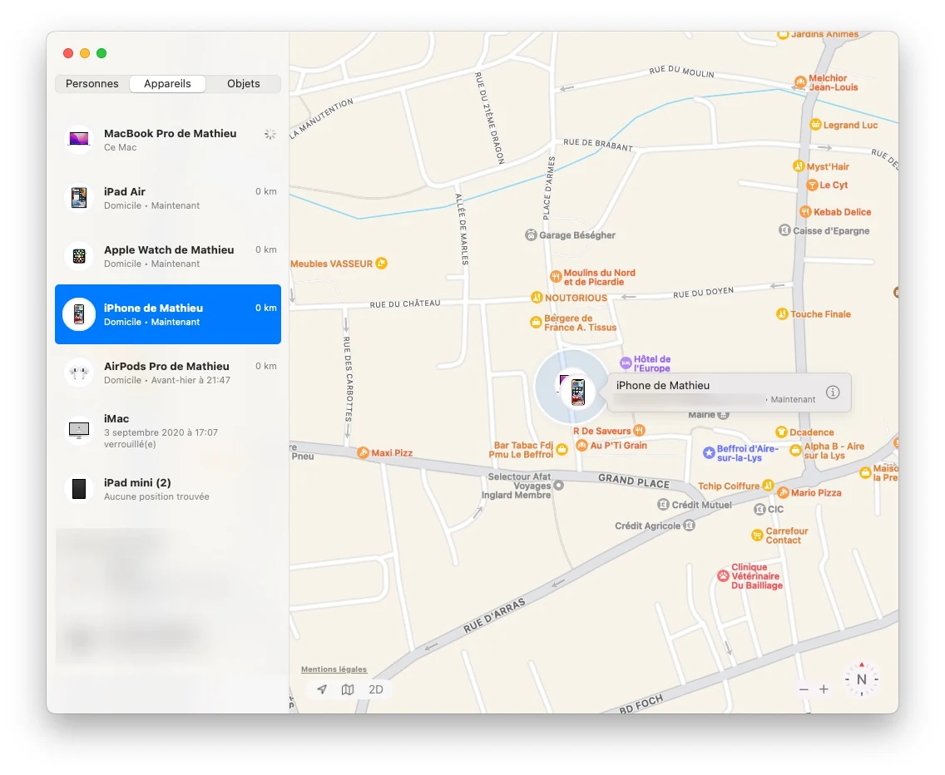This screenshot has width=945, height=775.
Task: Click the Clinique Vétérinaire marker icon
Action: 723,575
